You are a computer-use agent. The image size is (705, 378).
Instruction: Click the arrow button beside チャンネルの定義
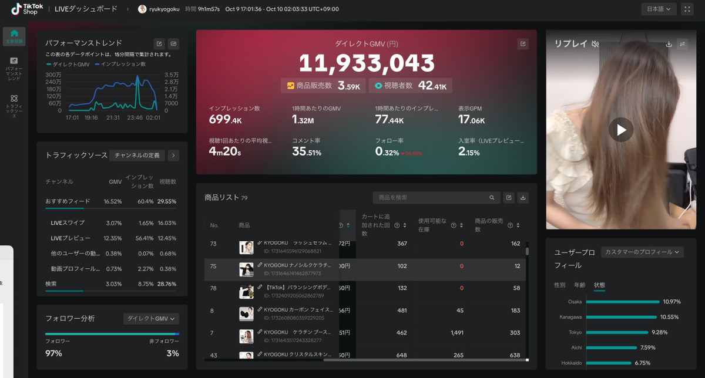click(x=173, y=156)
